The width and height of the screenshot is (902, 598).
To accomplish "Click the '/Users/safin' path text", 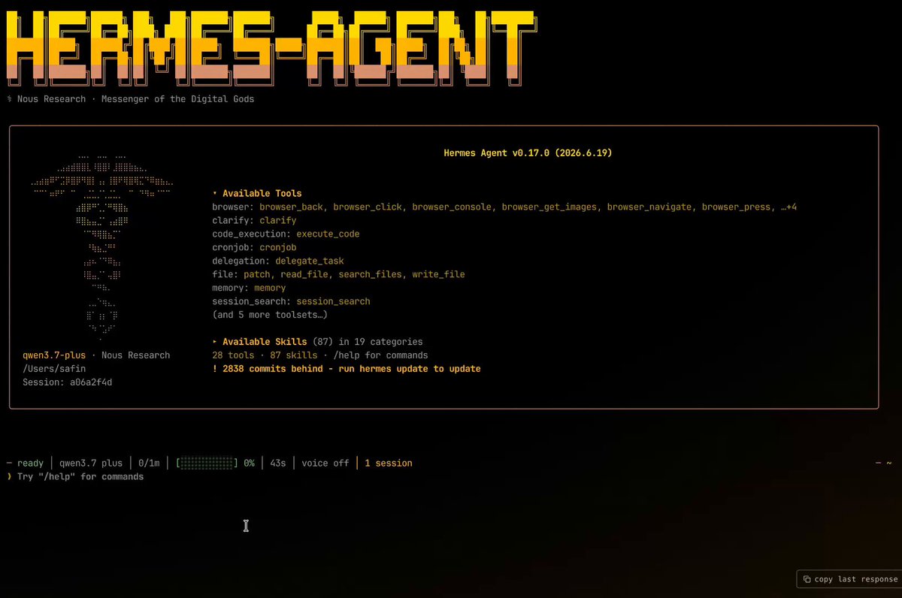I will (x=54, y=369).
